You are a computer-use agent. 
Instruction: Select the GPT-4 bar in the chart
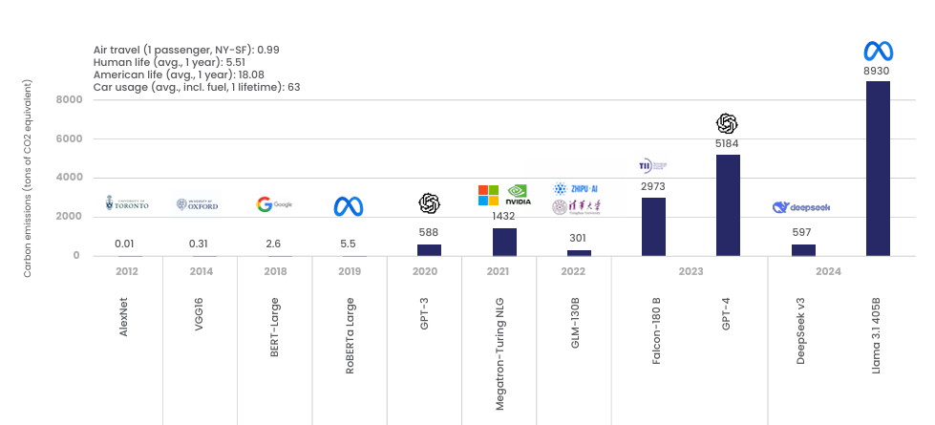point(728,204)
